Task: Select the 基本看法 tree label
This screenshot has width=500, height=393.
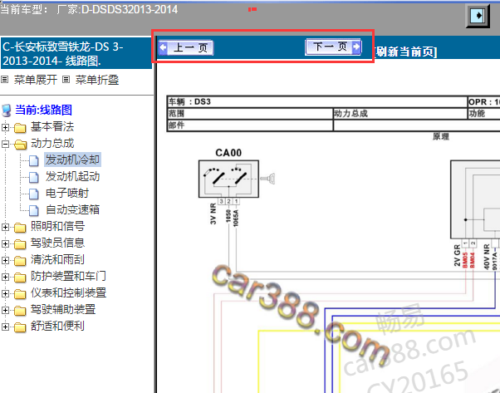Action: 52,126
